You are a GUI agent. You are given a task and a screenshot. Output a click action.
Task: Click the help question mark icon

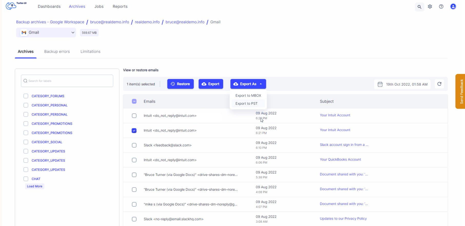click(x=441, y=7)
